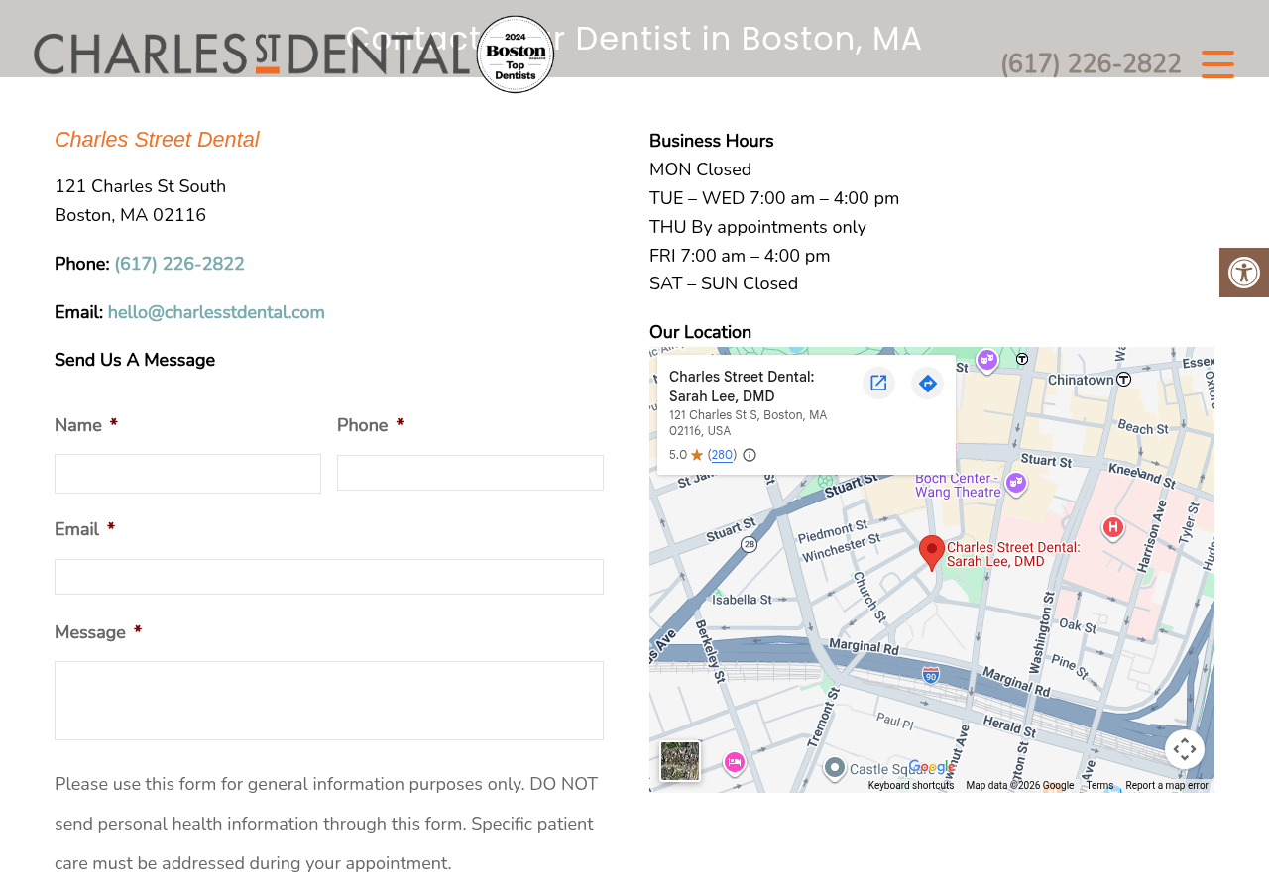The width and height of the screenshot is (1269, 892).
Task: Click the Castle Square map marker
Action: pyautogui.click(x=835, y=768)
